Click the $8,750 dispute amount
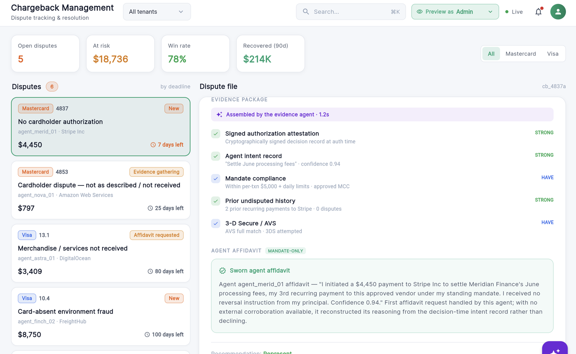Viewport: 576px width, 354px height. (30, 335)
